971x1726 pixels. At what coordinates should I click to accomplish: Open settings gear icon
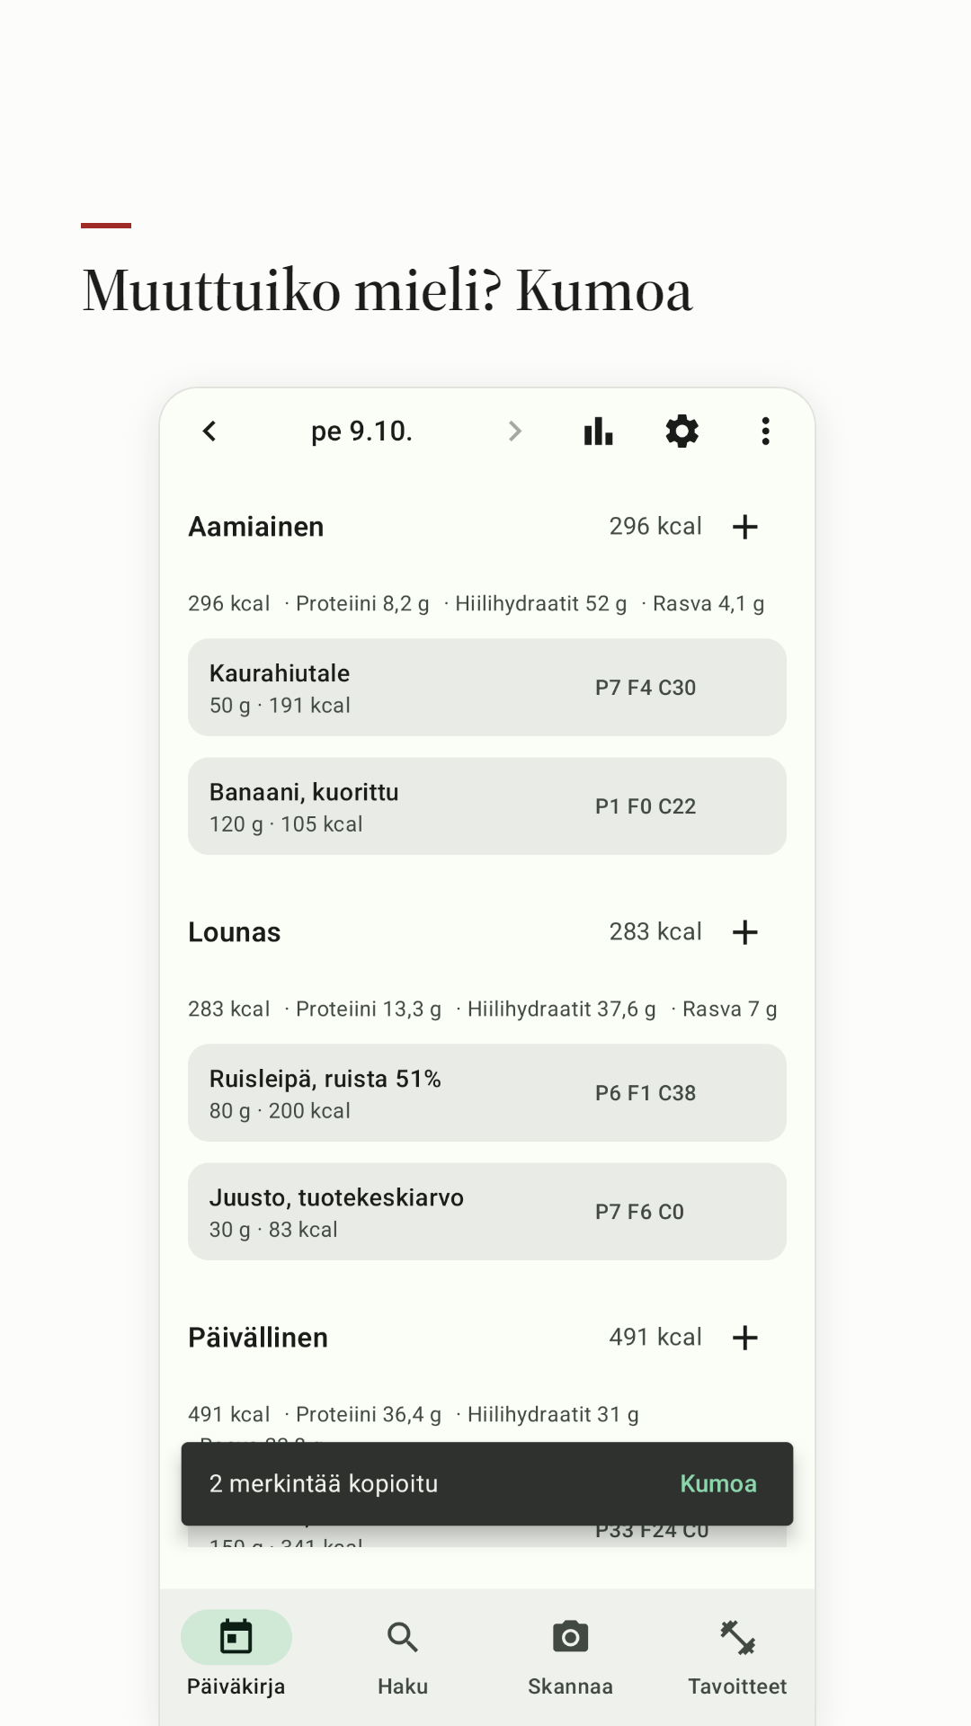[681, 431]
